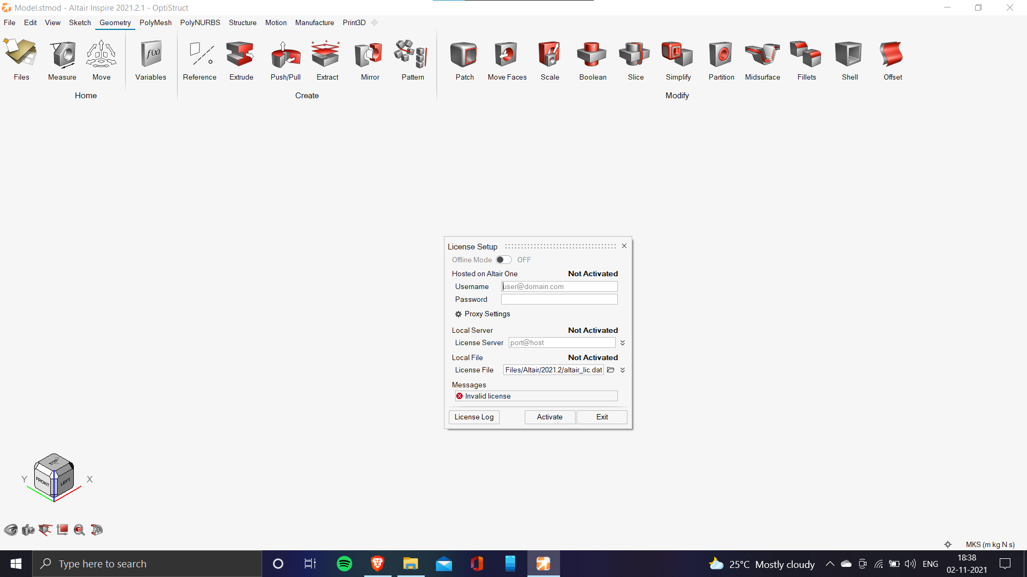Open Spotify from the taskbar
This screenshot has height=577, width=1027.
pos(344,564)
